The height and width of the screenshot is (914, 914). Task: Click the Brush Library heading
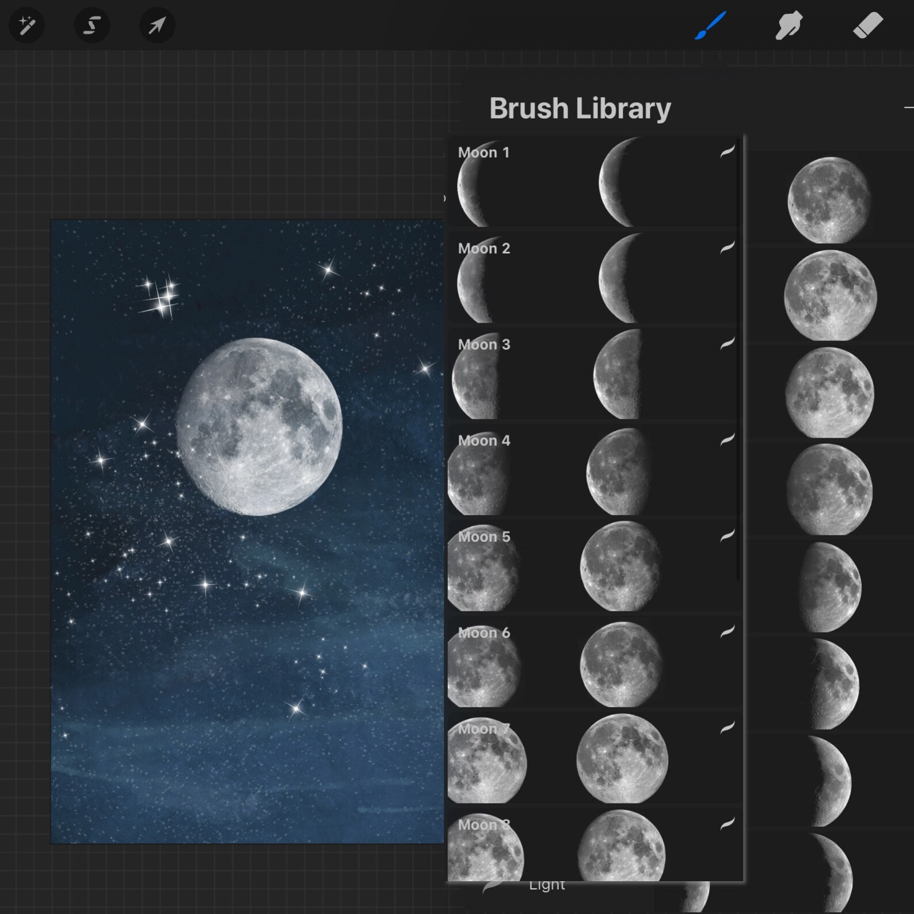(580, 108)
